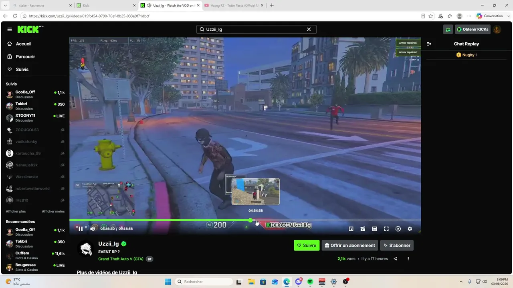
Task: Go back to the previous page
Action: 5,16
